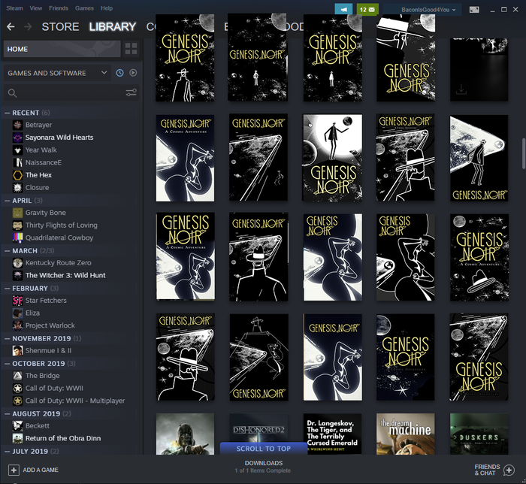526x484 pixels.
Task: Click the Star Fetchers SF icon
Action: pos(18,301)
